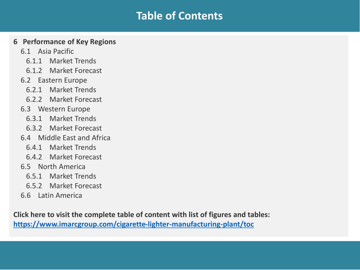Screen dimensions: 360x270
Task: Click the 6.4.1 Market Trends line
Action: point(61,147)
